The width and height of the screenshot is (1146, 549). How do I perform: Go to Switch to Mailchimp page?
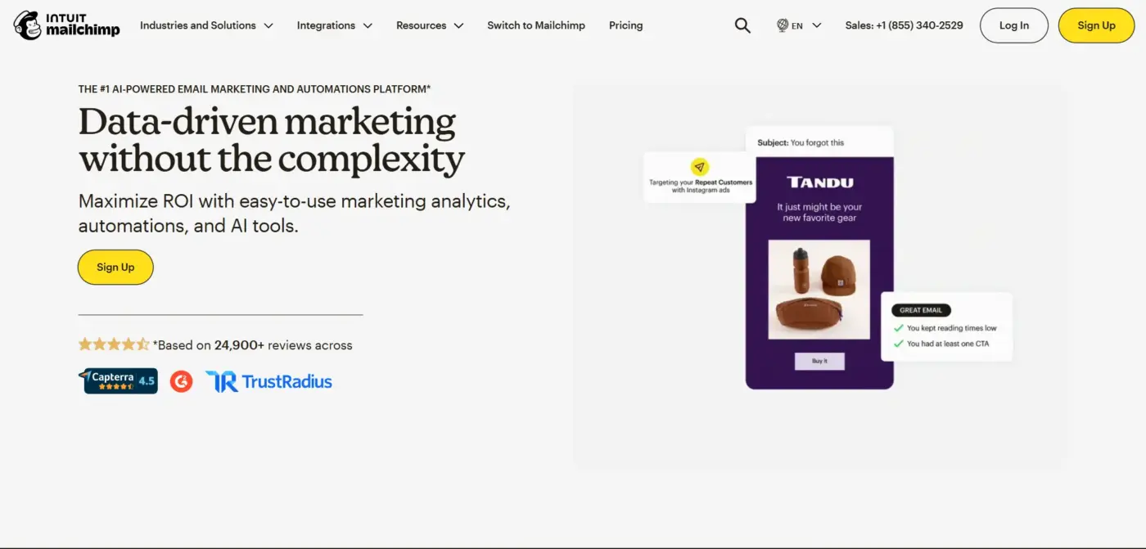536,25
